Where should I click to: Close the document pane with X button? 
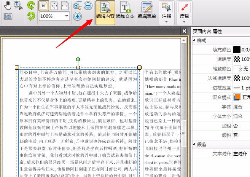coord(185,31)
